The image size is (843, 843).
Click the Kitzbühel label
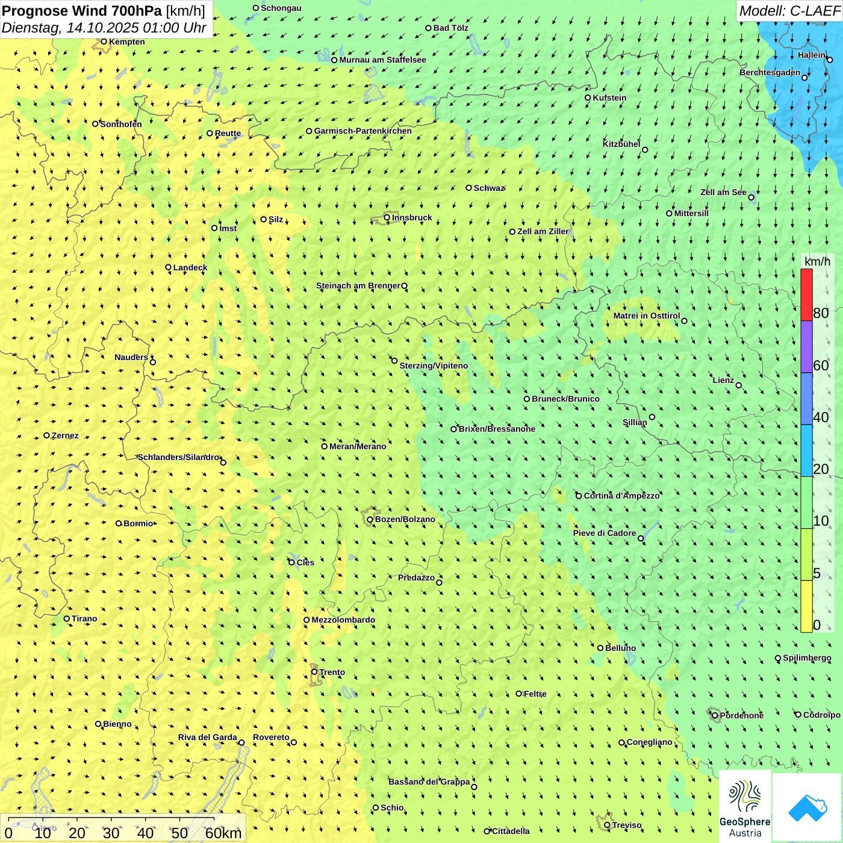click(x=621, y=145)
